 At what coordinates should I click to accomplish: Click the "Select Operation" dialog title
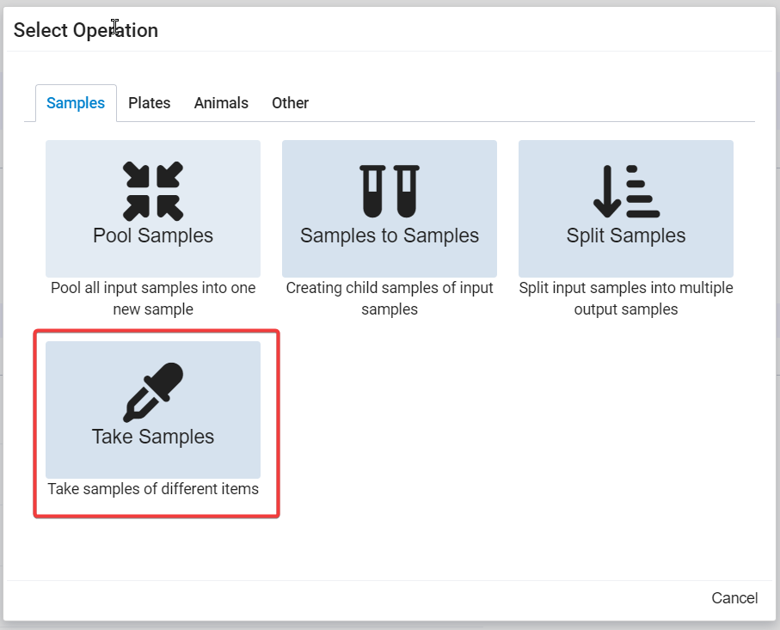point(86,30)
